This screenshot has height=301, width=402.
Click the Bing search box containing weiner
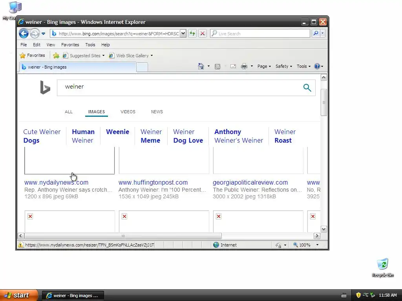179,87
